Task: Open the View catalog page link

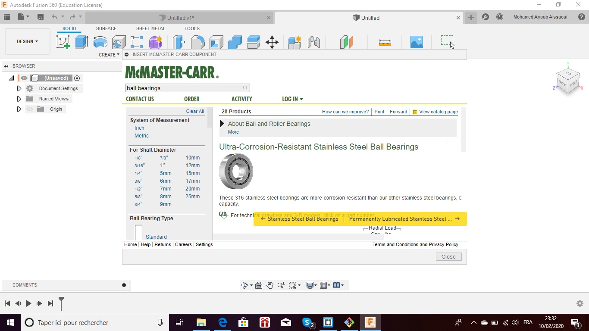Action: [x=439, y=112]
